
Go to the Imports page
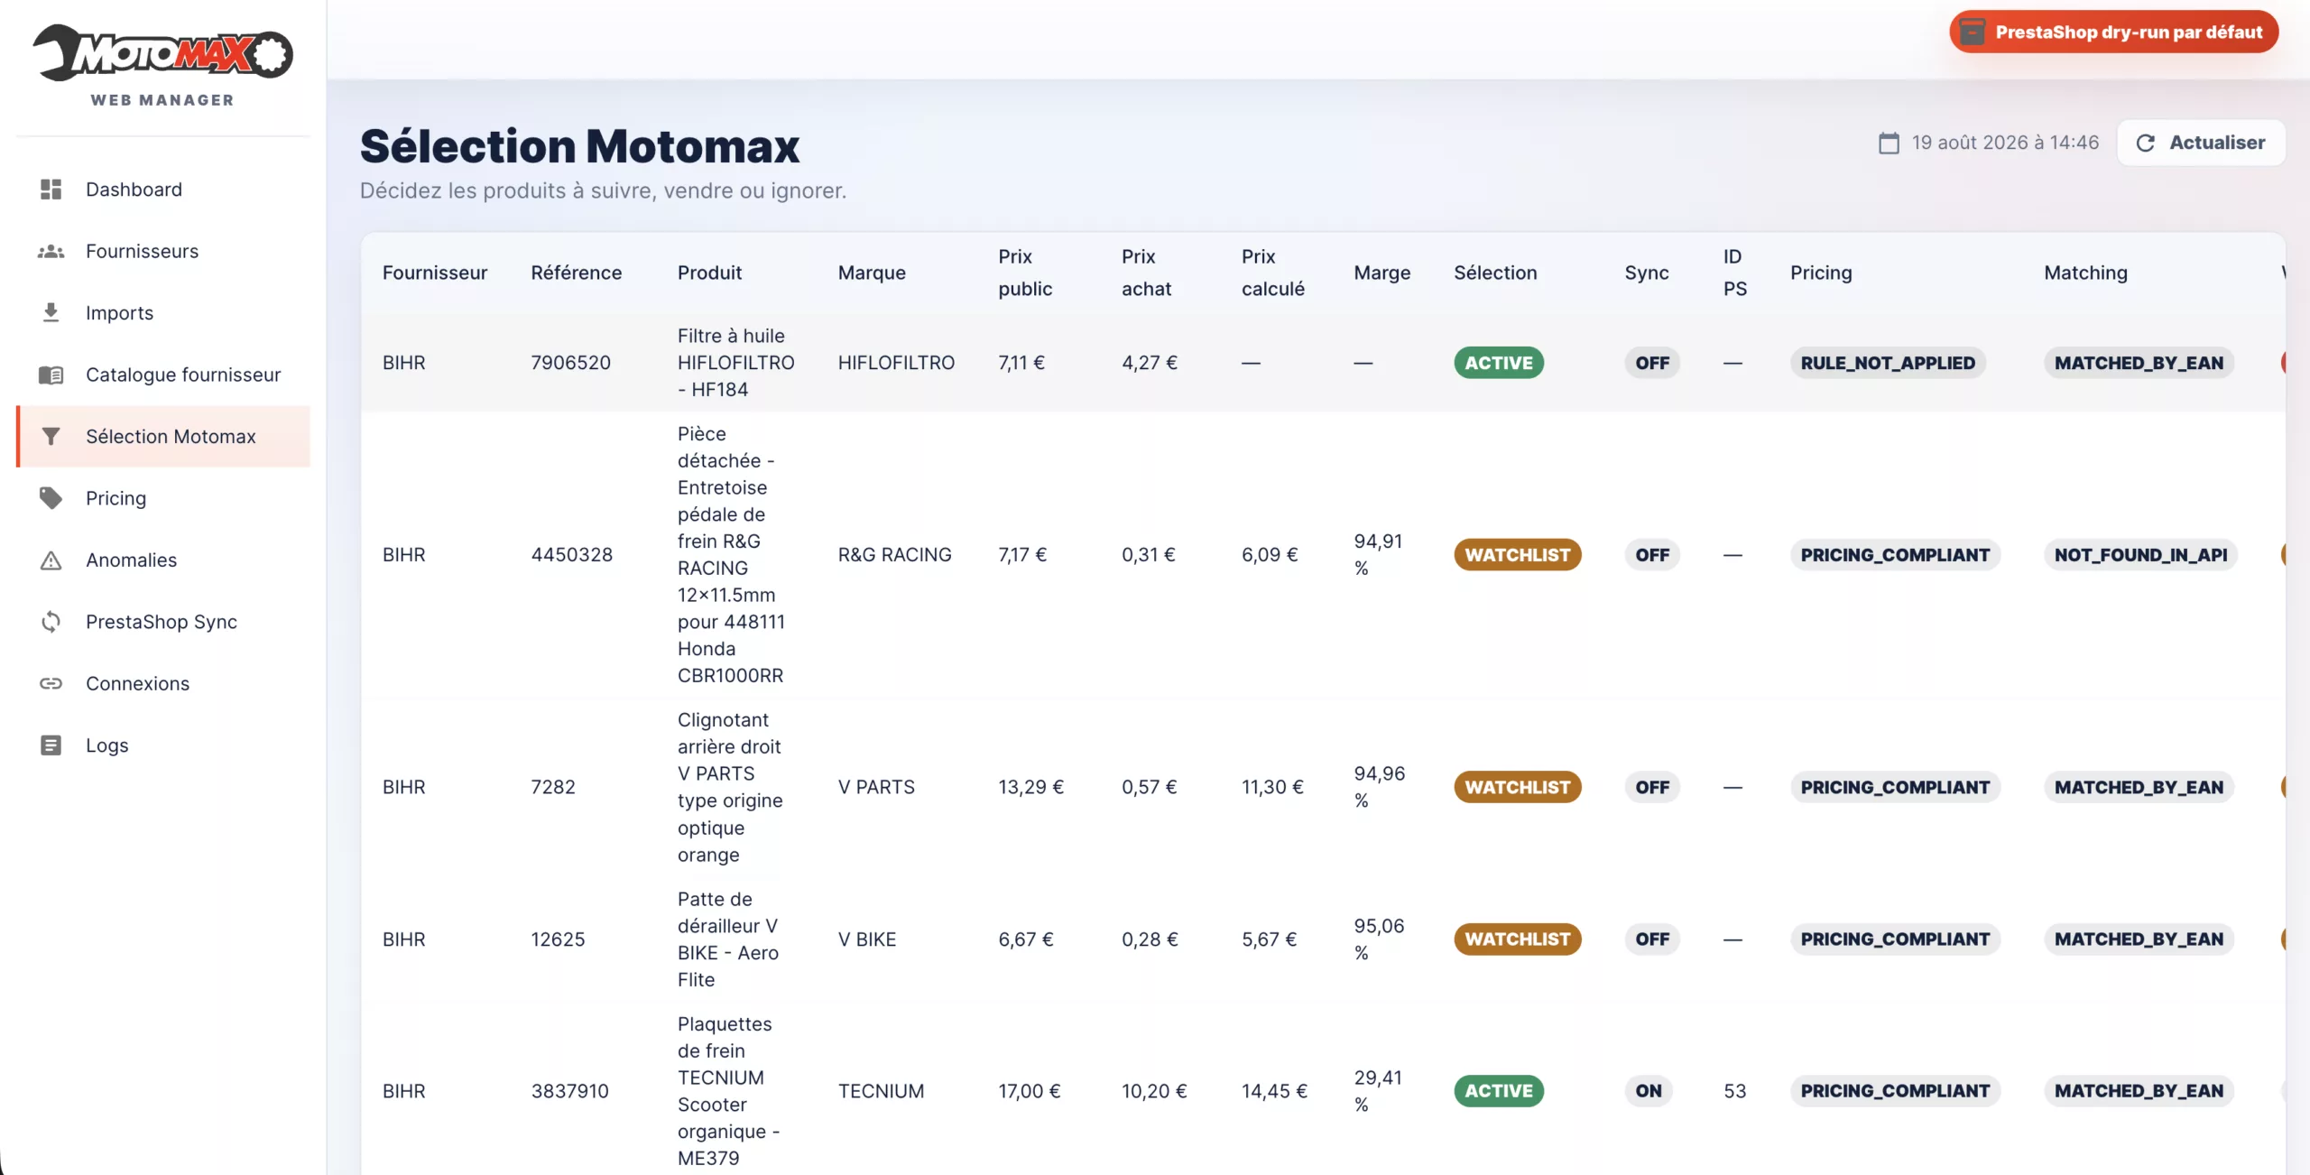pyautogui.click(x=163, y=313)
